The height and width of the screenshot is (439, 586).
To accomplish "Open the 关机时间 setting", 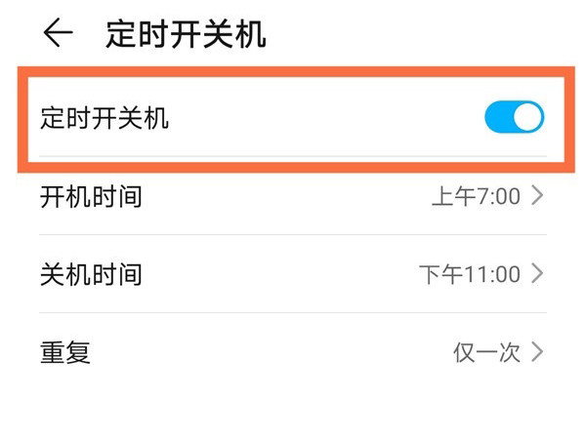I will [x=91, y=275].
